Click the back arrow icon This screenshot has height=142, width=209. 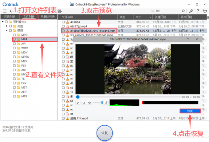(12, 11)
